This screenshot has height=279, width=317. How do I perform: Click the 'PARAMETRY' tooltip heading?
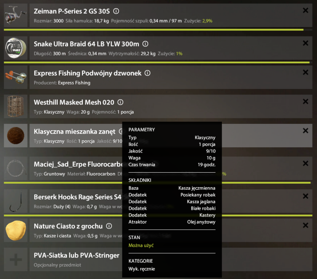pyautogui.click(x=142, y=129)
